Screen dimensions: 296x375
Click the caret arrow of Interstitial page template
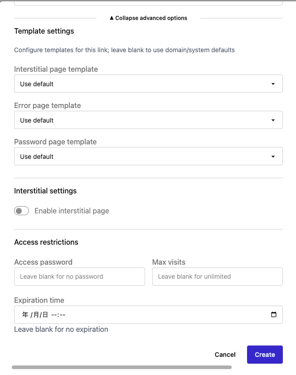(x=273, y=84)
